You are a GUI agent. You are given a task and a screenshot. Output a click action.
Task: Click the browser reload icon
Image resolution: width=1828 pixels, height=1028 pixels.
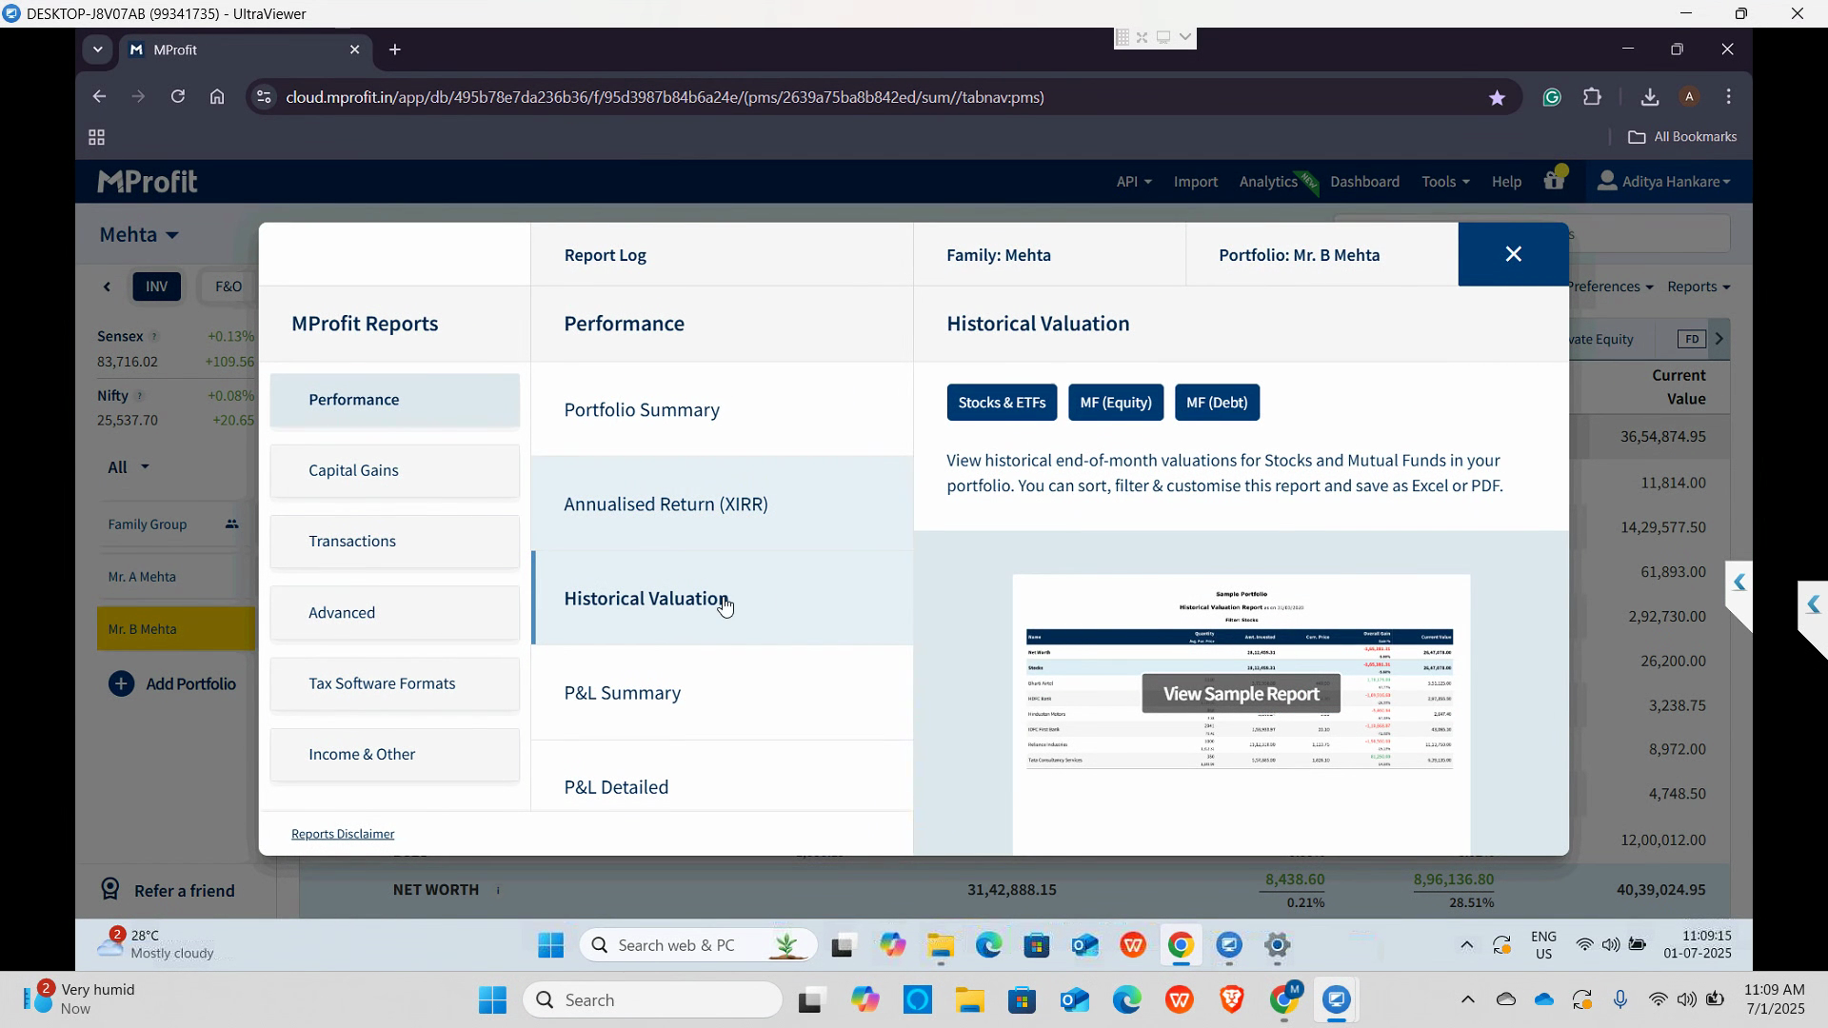click(177, 97)
